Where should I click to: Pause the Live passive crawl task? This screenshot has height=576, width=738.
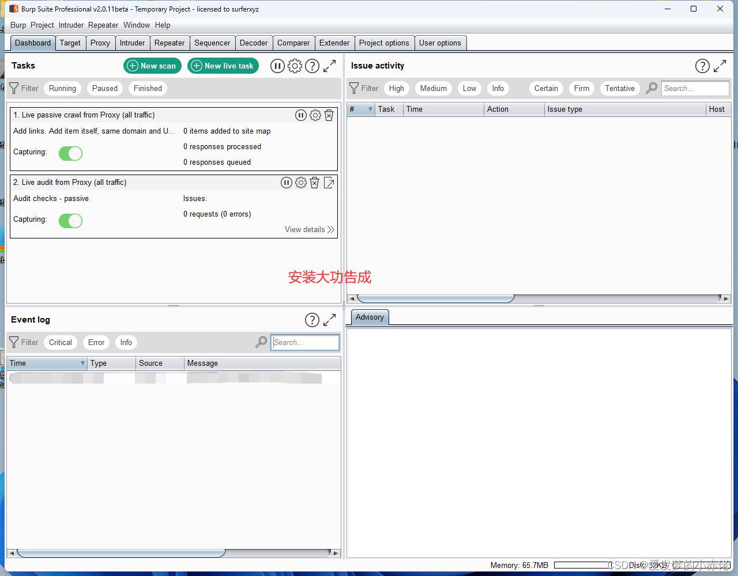[301, 115]
